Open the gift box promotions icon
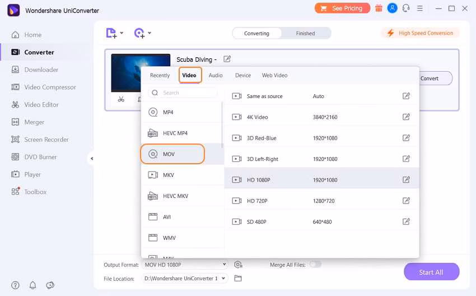The height and width of the screenshot is (296, 476). coord(379,8)
